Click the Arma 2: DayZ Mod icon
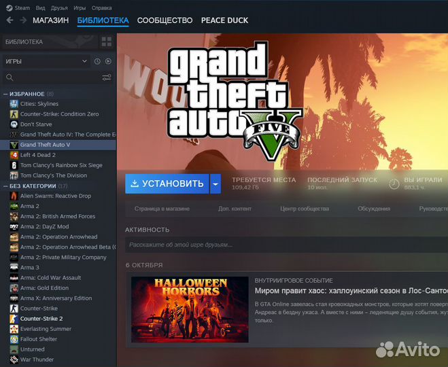Viewport: 448px width, 367px height. click(14, 226)
